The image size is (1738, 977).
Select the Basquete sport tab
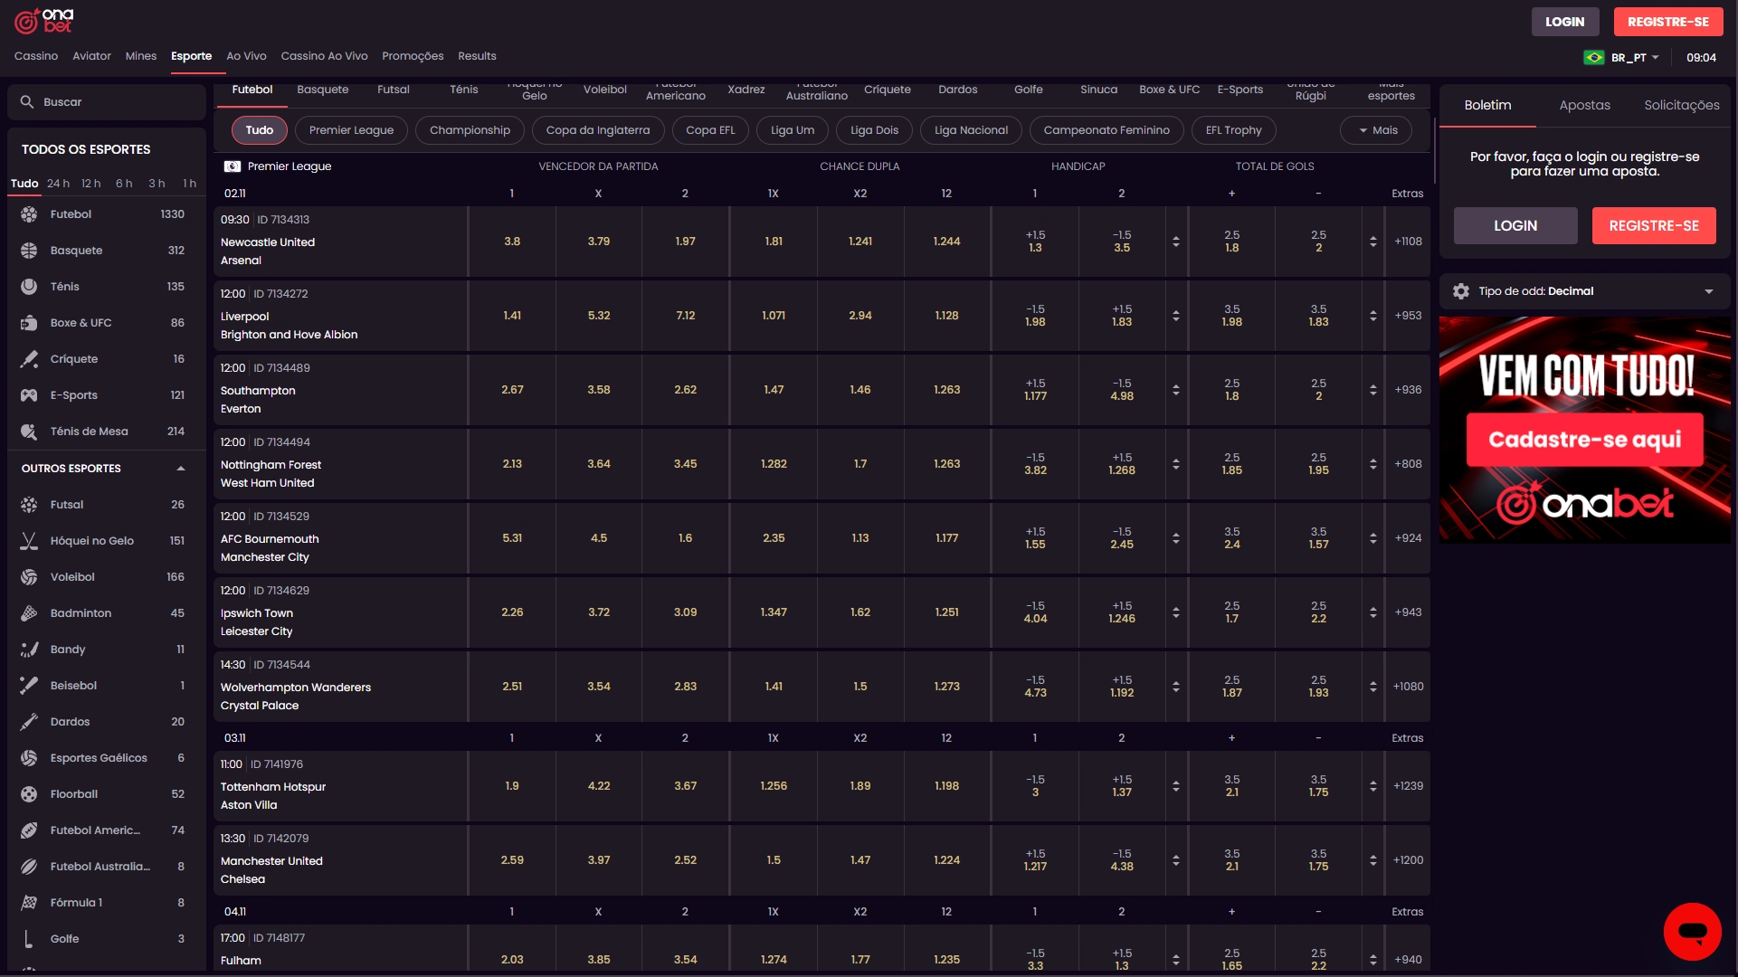pyautogui.click(x=323, y=90)
